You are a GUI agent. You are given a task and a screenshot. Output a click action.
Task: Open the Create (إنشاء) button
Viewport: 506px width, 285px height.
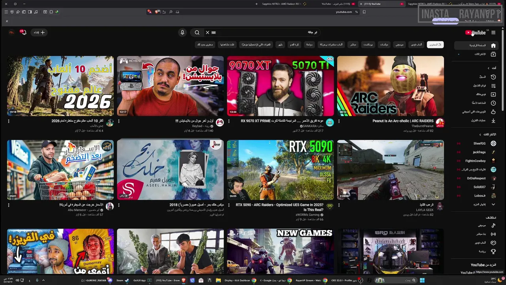tap(39, 32)
